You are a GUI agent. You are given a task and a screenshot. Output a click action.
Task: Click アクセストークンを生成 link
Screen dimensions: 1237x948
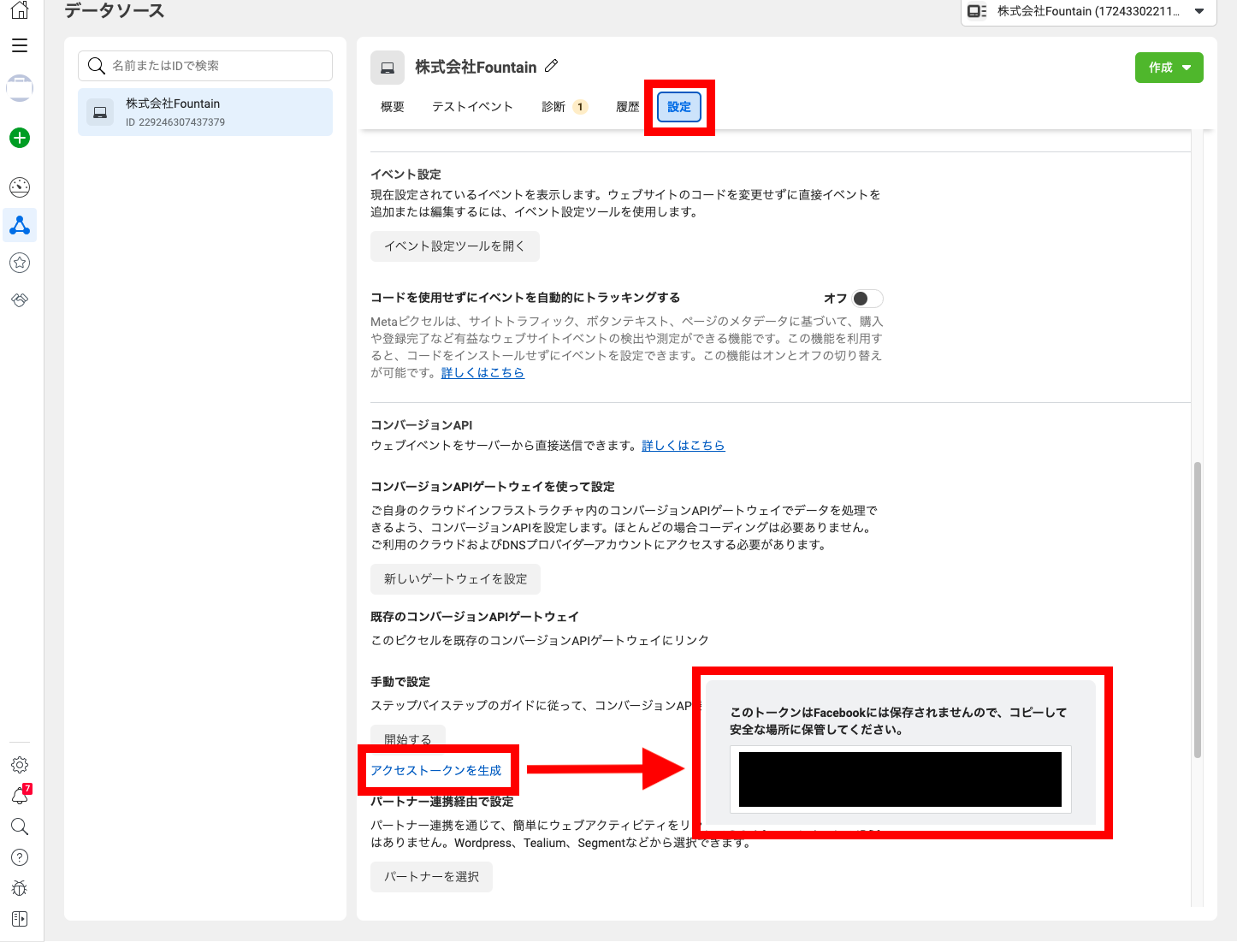point(436,771)
